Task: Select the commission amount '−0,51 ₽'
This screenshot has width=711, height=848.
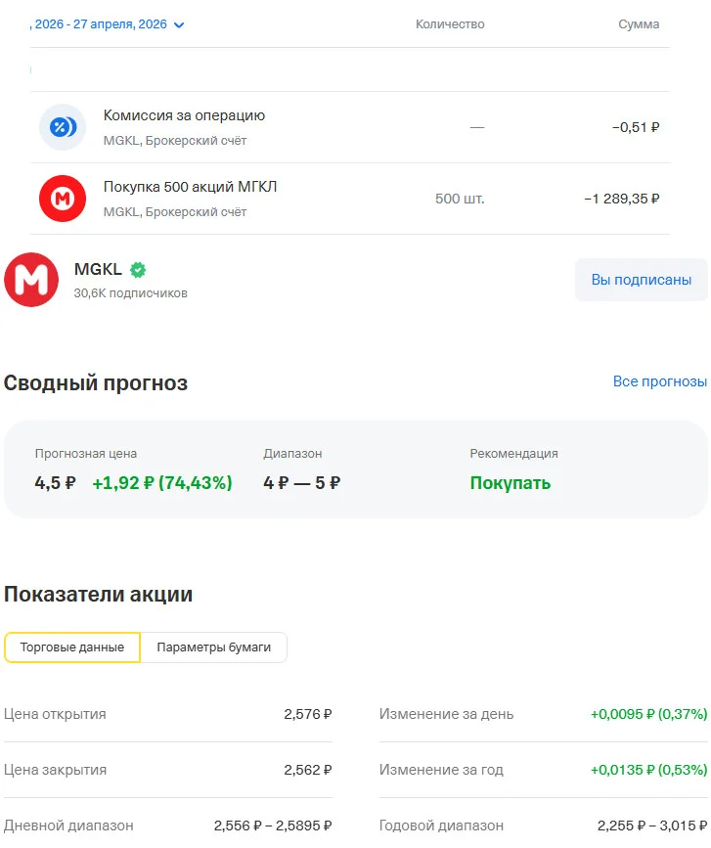Action: tap(636, 127)
